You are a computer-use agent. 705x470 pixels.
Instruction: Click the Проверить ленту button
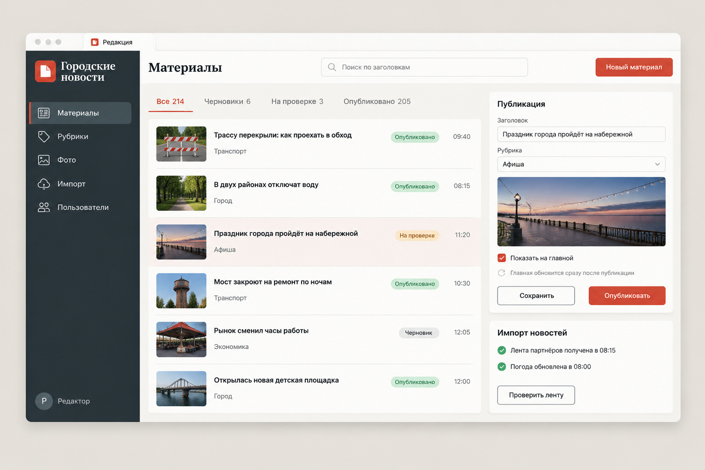[x=536, y=395]
